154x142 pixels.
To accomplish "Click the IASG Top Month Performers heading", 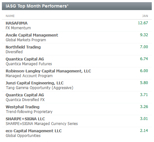I will click(37, 6).
